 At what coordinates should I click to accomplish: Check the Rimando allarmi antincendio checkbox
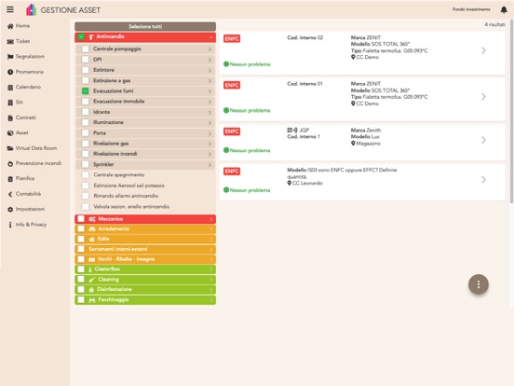[x=86, y=196]
